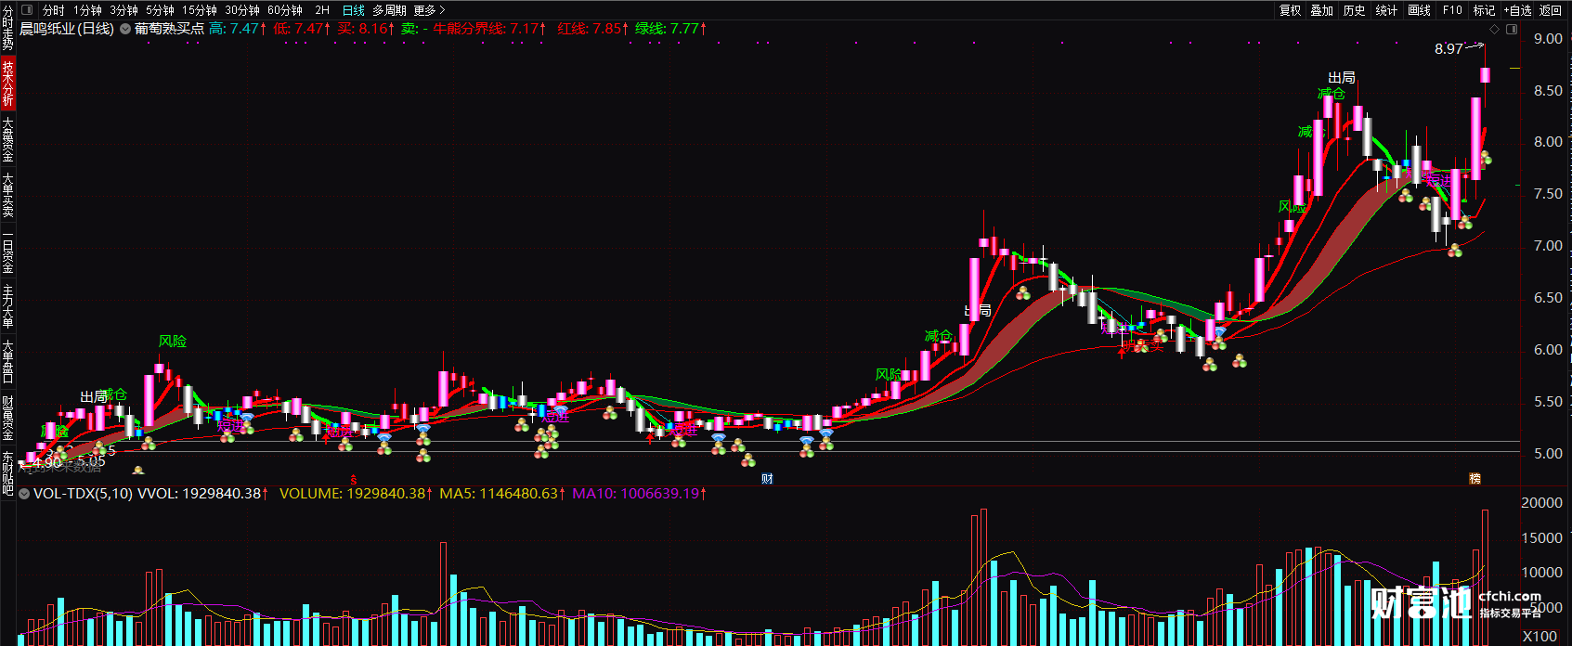Click the 8.97 high price label
Viewport: 1572px width, 646px height.
[x=1449, y=49]
